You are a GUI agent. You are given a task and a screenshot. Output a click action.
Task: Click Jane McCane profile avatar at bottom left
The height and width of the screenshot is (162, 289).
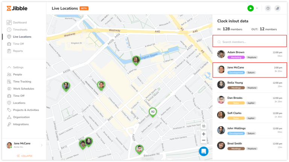pos(9,145)
